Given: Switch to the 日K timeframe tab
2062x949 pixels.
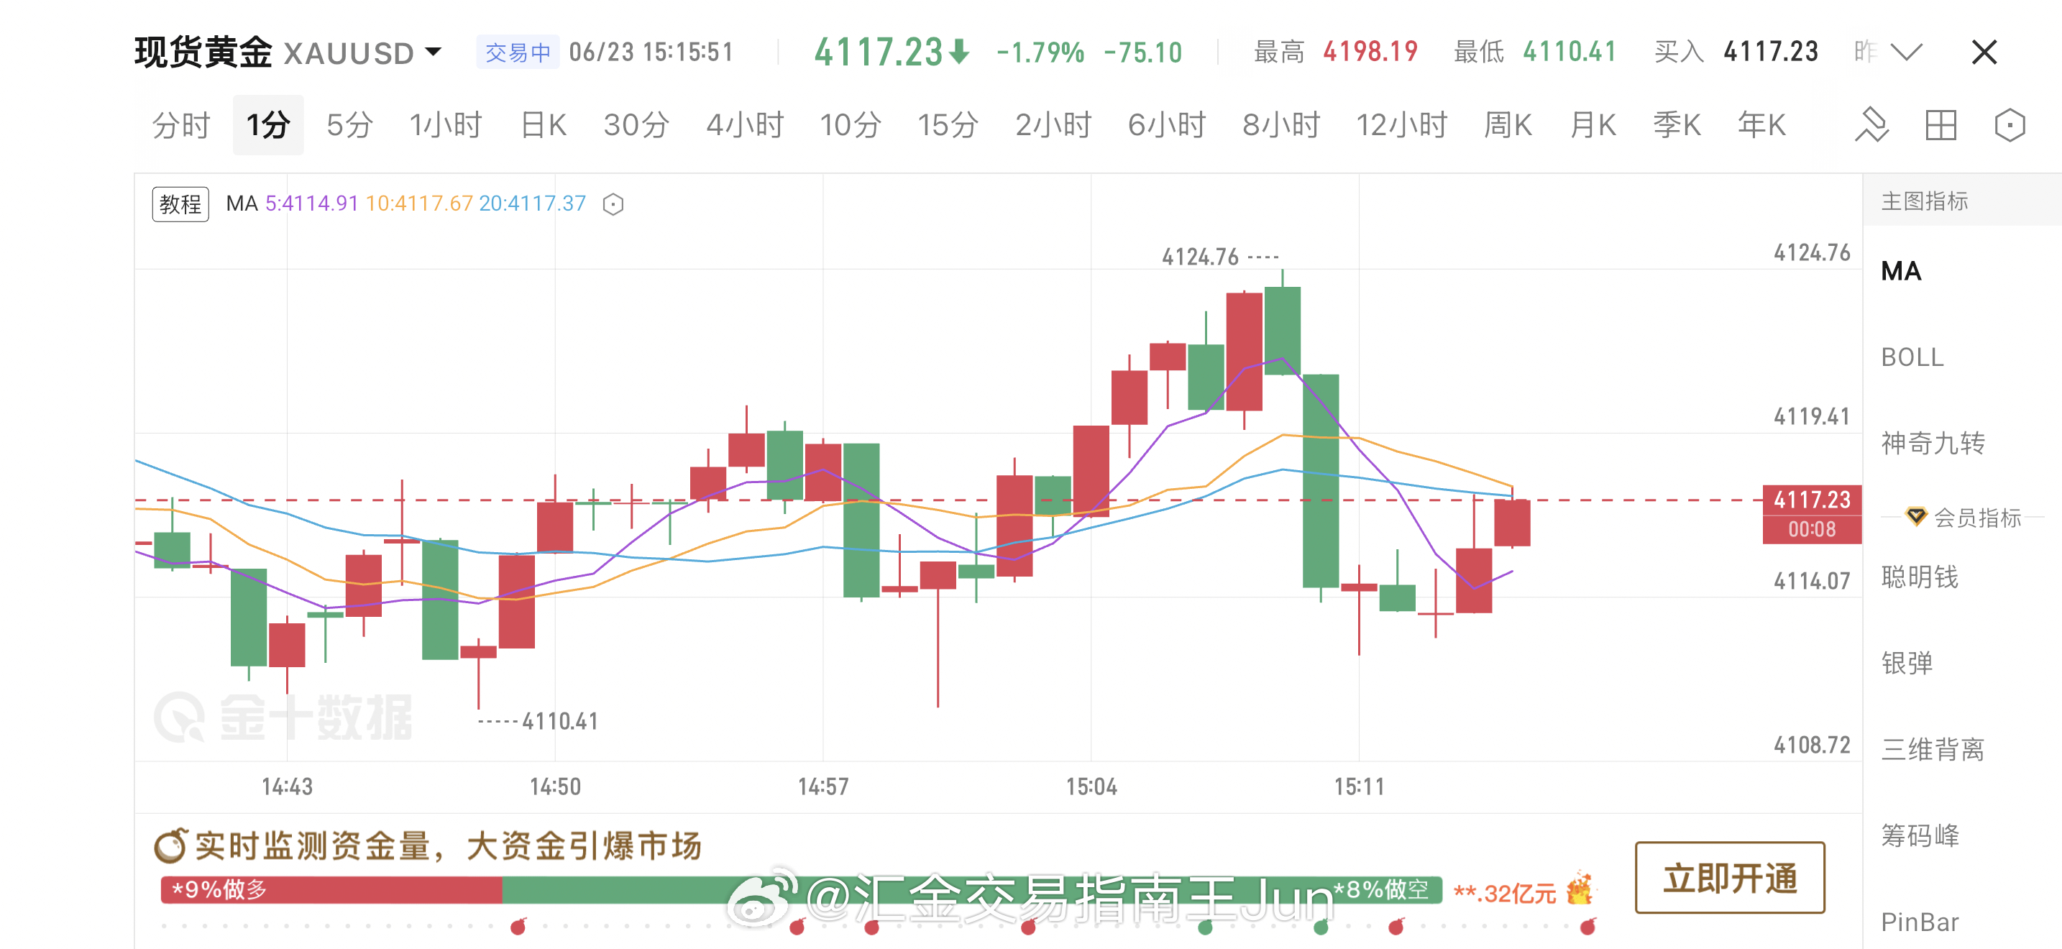Looking at the screenshot, I should [x=543, y=125].
